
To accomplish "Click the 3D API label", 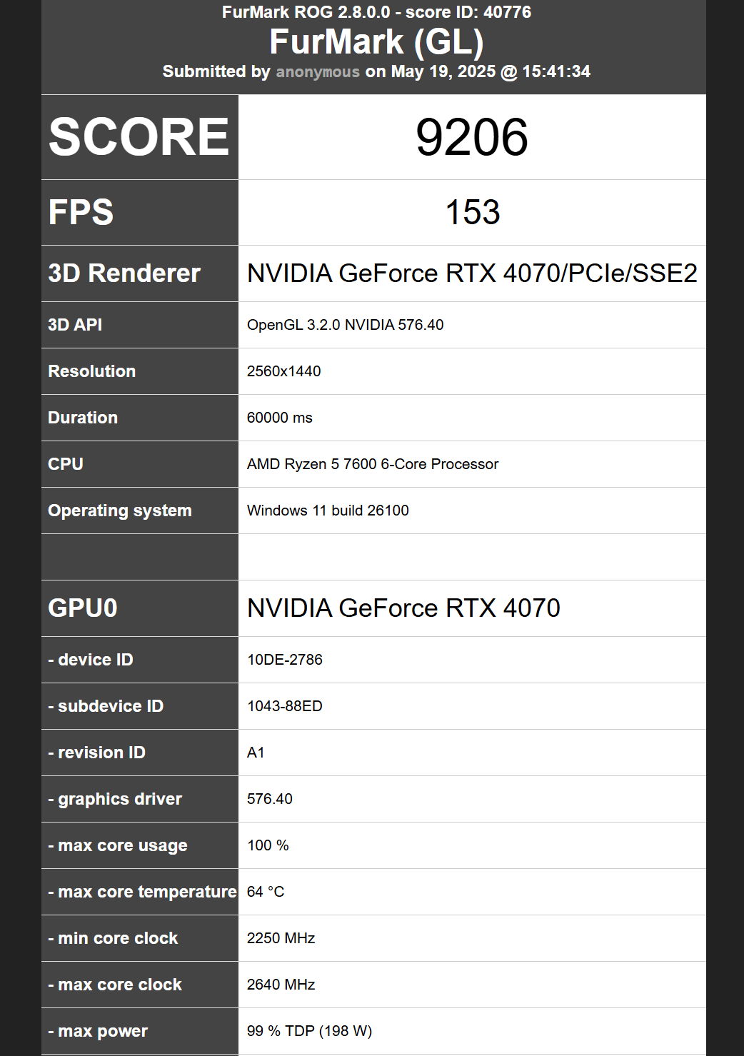I will tap(75, 325).
